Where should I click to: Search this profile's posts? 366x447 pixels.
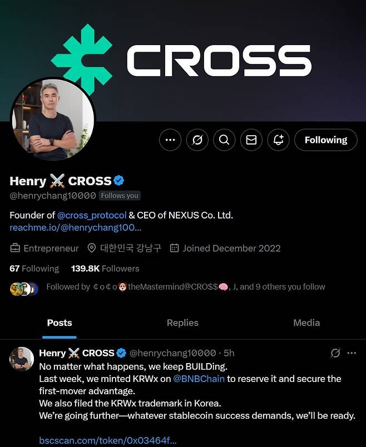pos(224,140)
